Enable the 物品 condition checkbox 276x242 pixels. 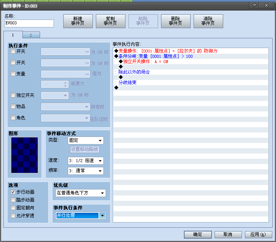tap(13, 106)
